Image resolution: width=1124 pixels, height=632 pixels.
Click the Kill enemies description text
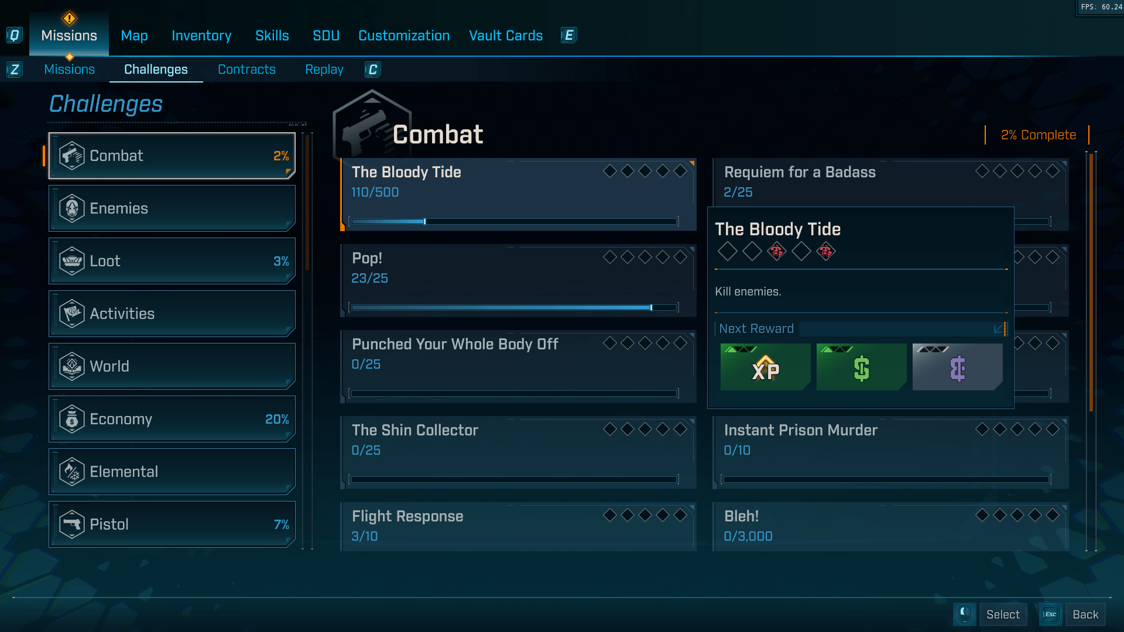pos(748,291)
